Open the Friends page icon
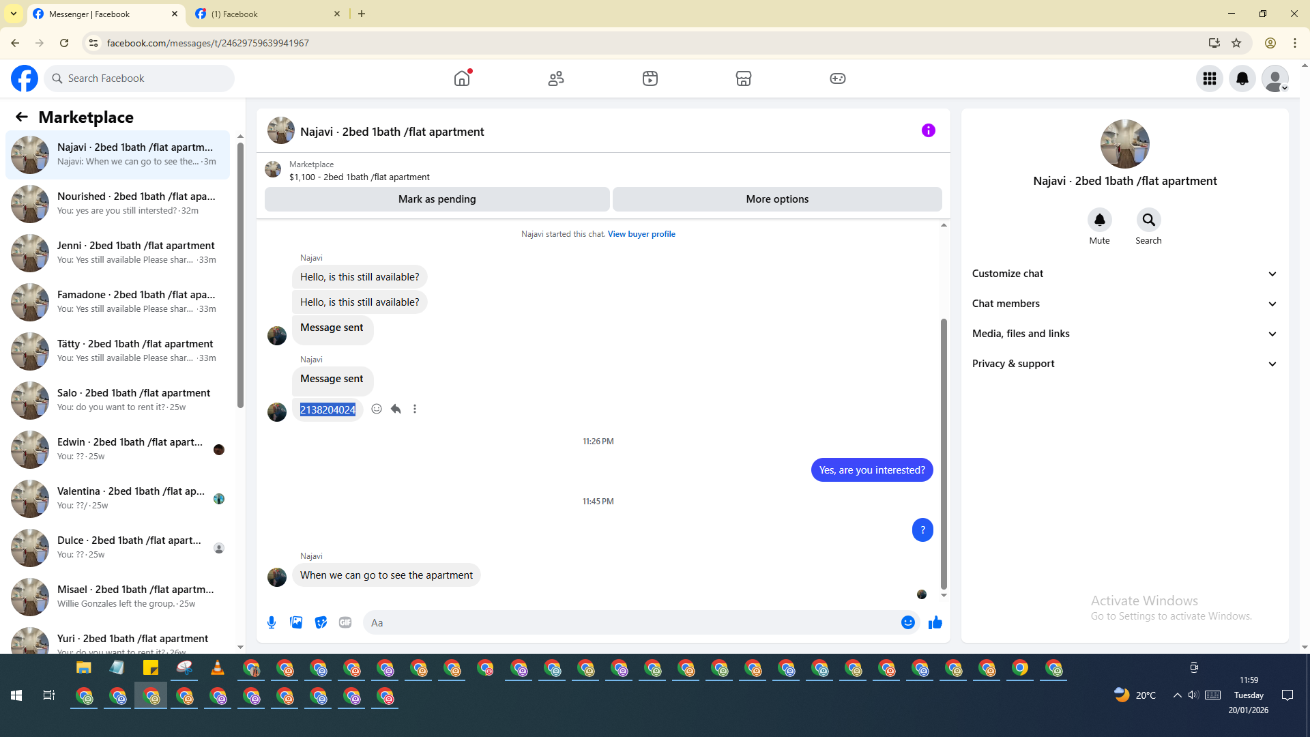The height and width of the screenshot is (737, 1310). pyautogui.click(x=556, y=78)
